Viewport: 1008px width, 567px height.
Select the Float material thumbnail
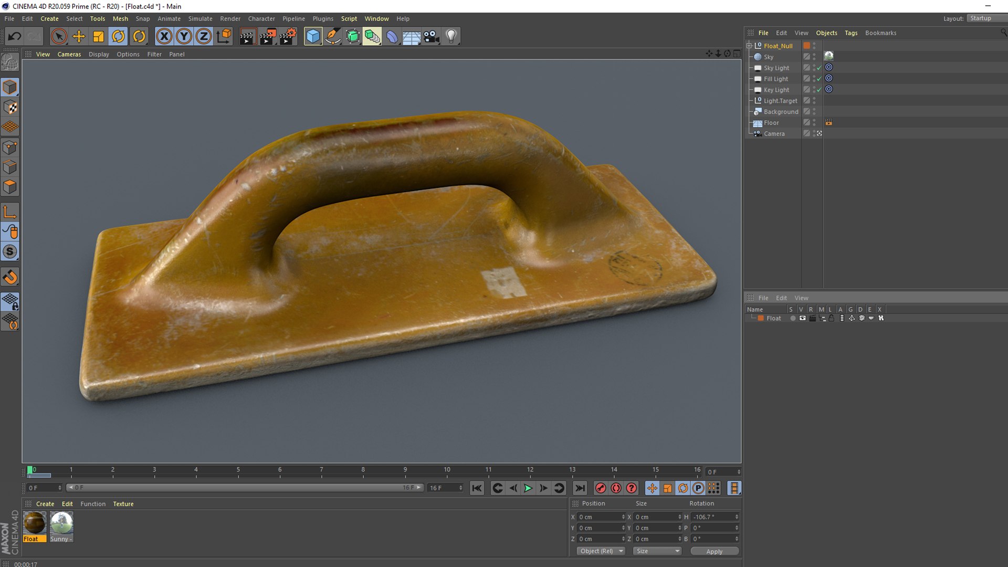35,527
